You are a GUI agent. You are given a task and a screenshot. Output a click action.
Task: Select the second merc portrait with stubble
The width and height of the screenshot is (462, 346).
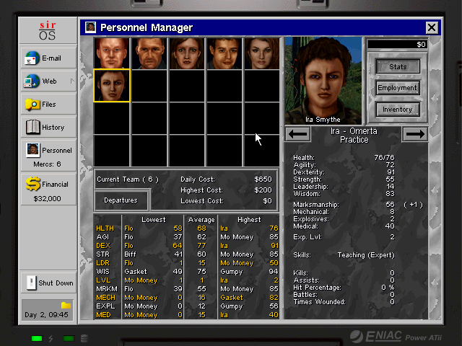[x=149, y=53]
